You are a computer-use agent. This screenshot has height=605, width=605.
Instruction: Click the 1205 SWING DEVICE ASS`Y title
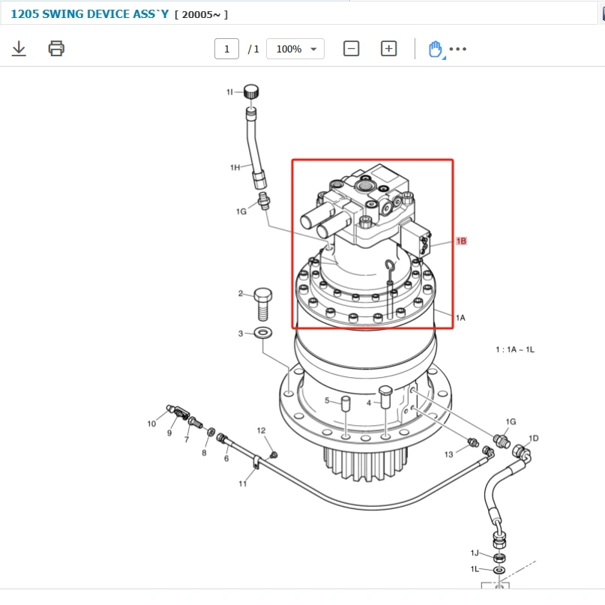(88, 14)
